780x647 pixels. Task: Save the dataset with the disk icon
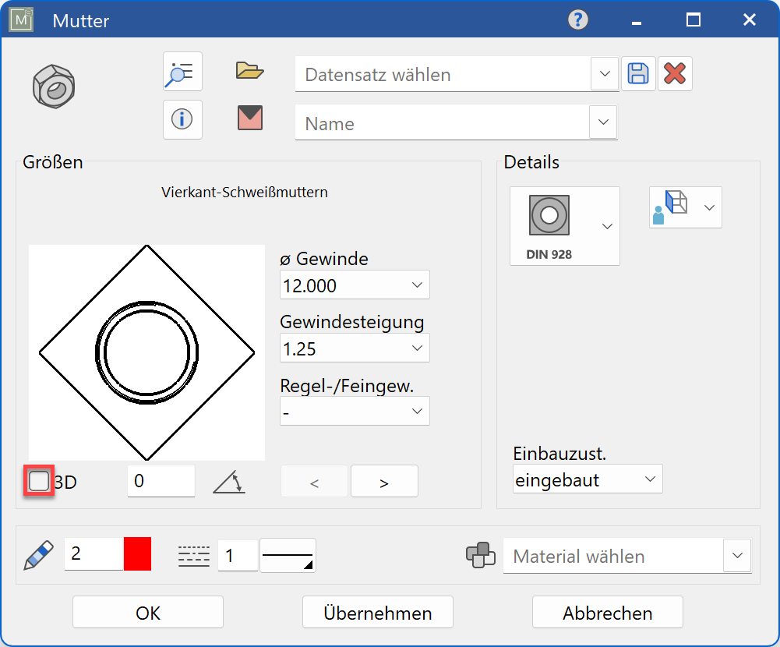coord(638,72)
